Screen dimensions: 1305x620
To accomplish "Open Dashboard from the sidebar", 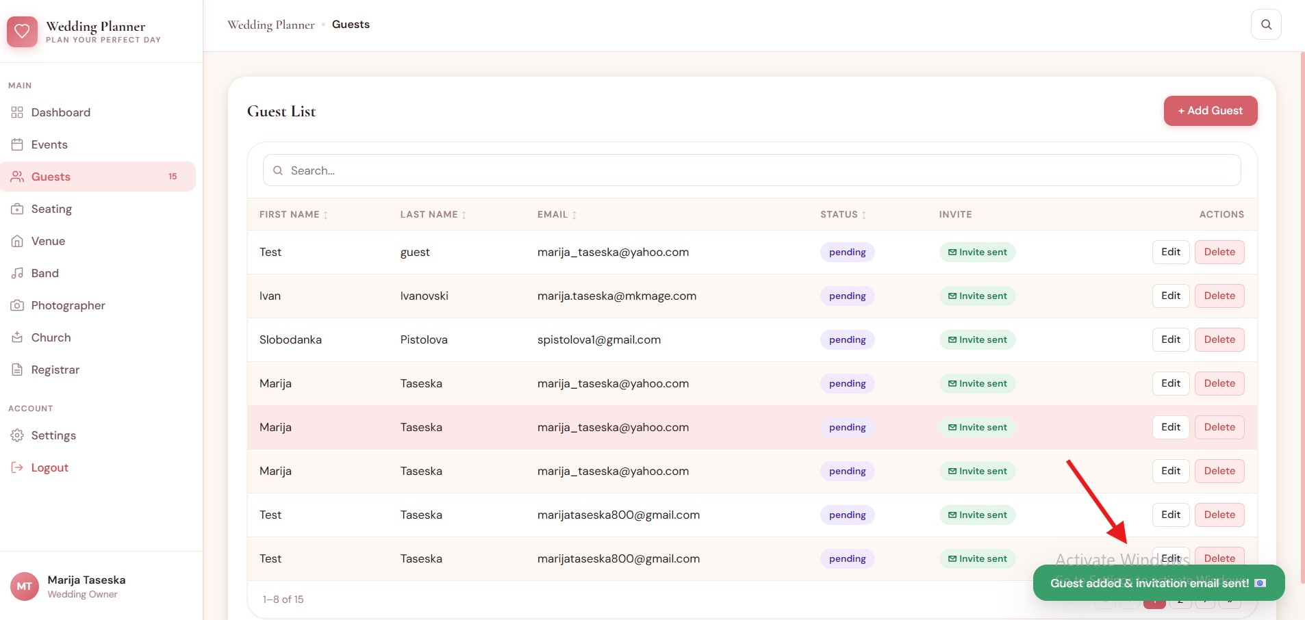I will pyautogui.click(x=60, y=112).
